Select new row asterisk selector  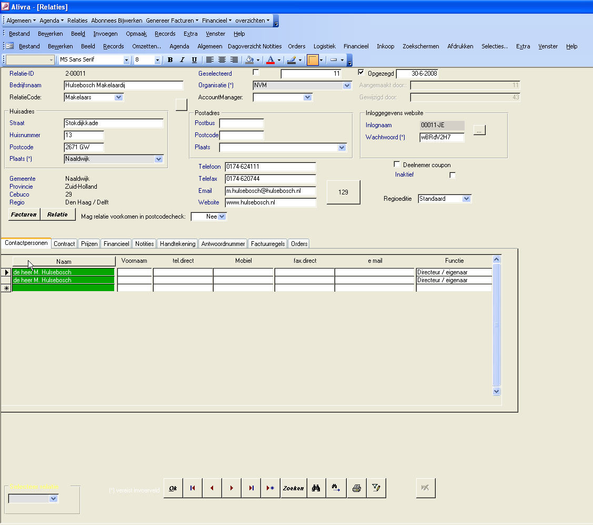coord(6,288)
